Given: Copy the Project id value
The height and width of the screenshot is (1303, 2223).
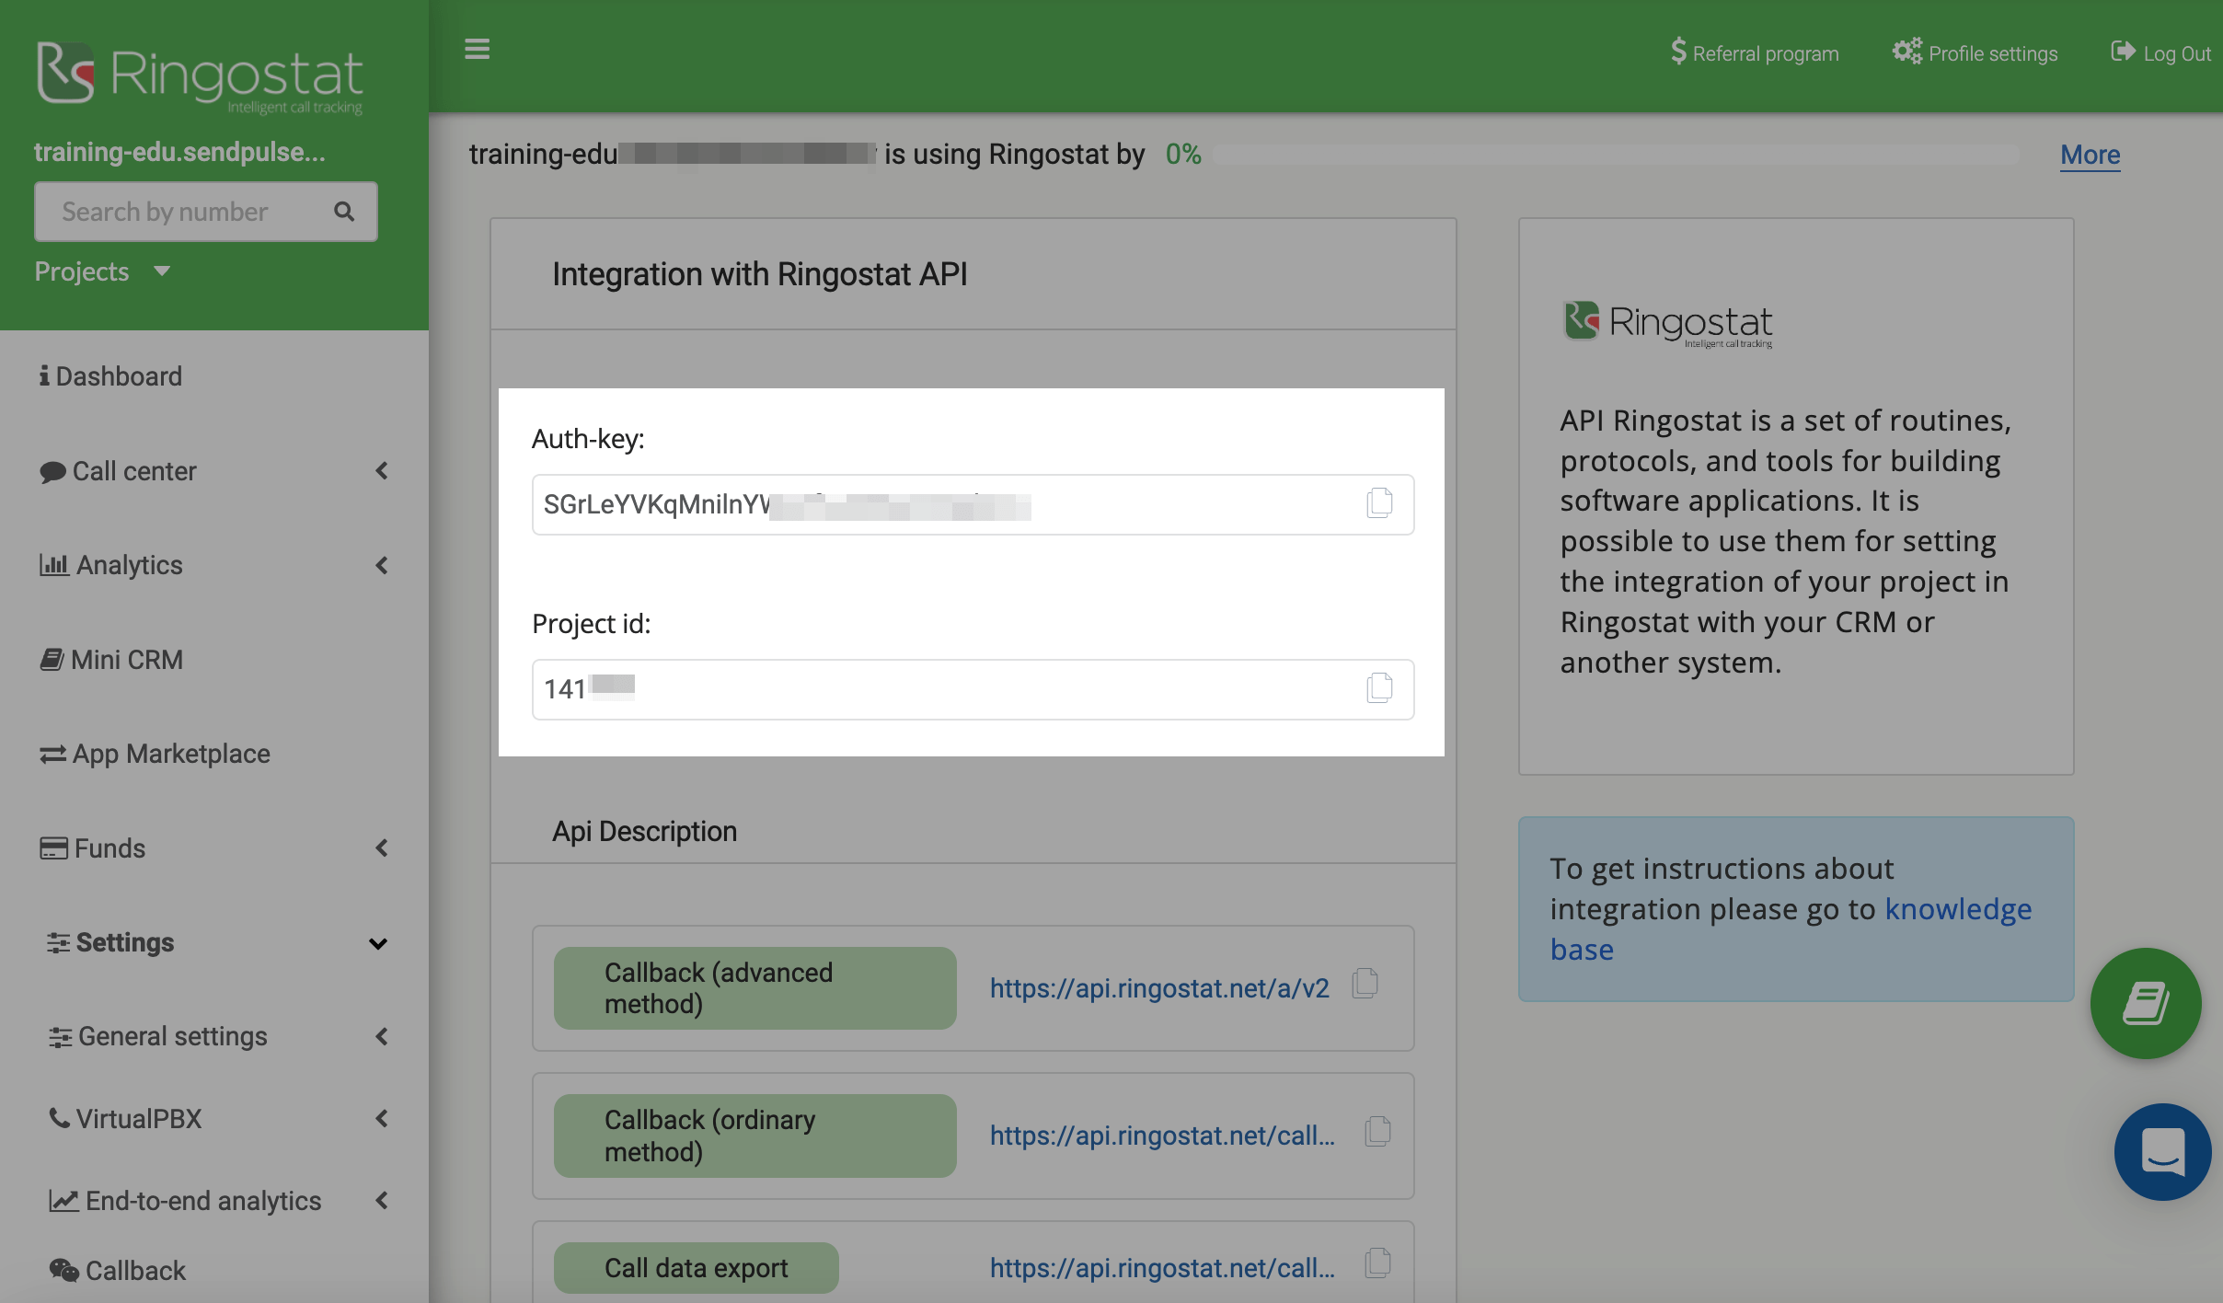Looking at the screenshot, I should click(1379, 688).
